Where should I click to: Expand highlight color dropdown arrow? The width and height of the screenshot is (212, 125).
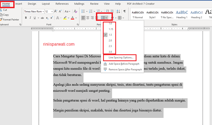69,18
